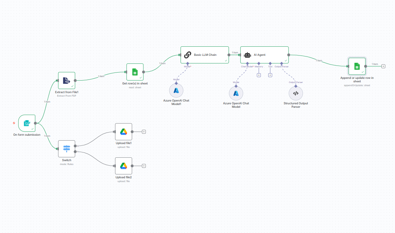Add a node after Upload file1

coord(144,132)
